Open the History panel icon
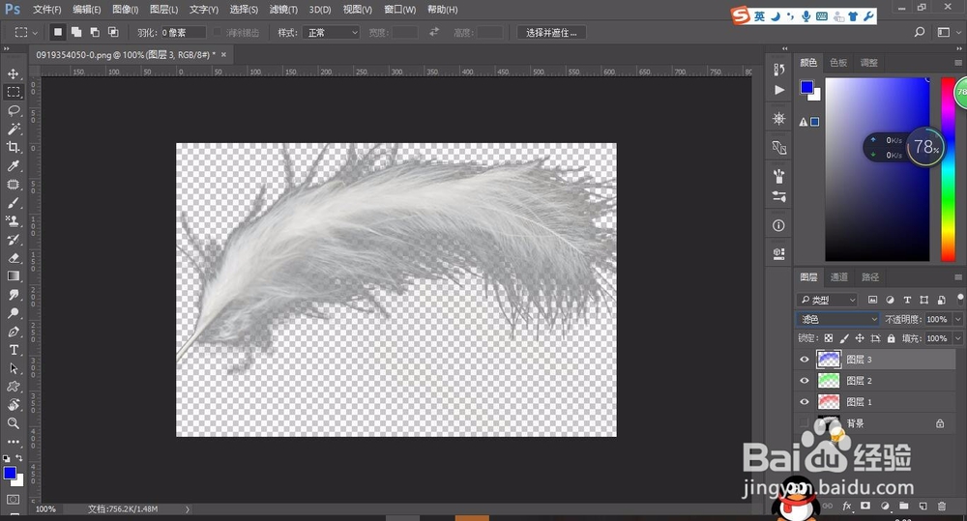The width and height of the screenshot is (967, 521). click(x=778, y=70)
